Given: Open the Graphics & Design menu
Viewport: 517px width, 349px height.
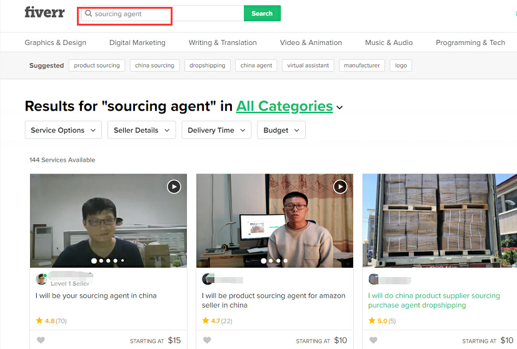Looking at the screenshot, I should (x=56, y=42).
